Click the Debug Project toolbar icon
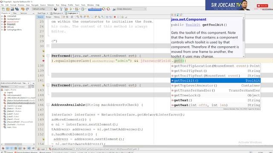The image size is (273, 153). 77,9
